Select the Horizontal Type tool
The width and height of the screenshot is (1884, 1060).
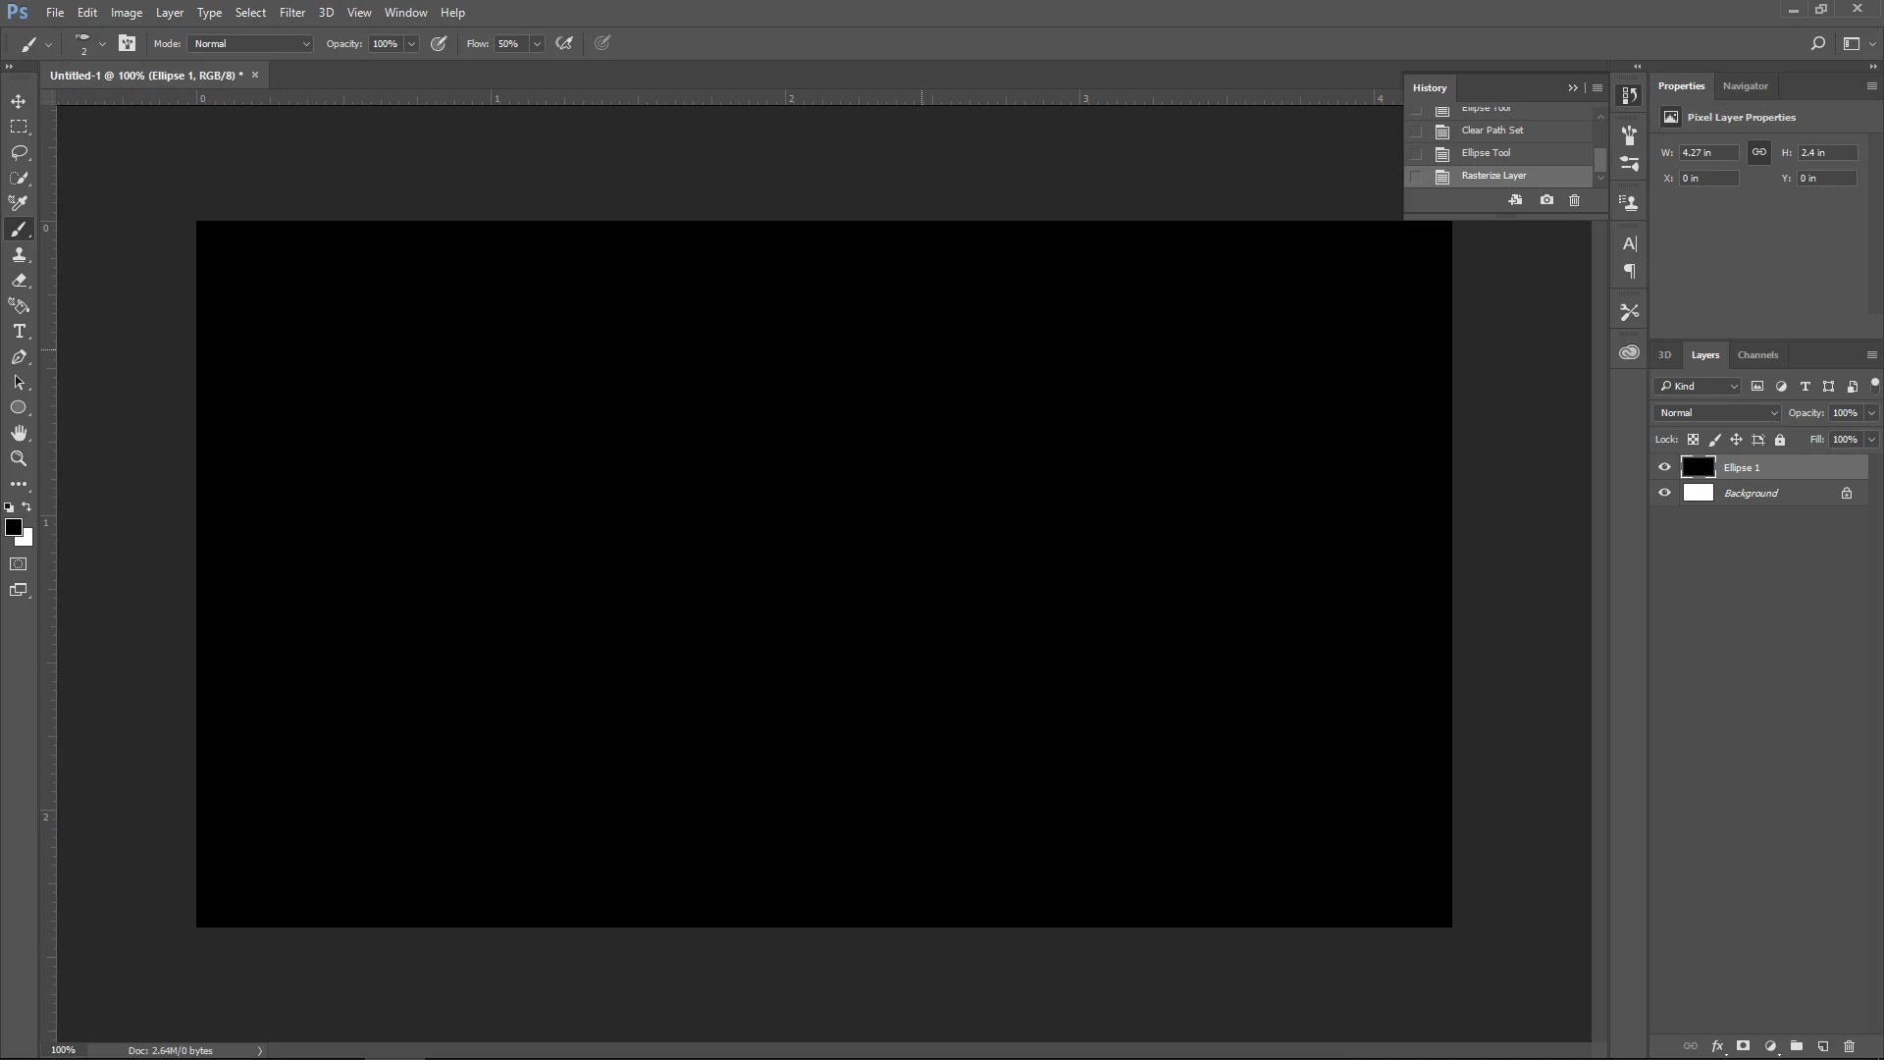(x=19, y=332)
